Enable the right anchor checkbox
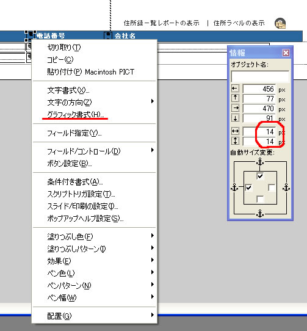 (272, 187)
